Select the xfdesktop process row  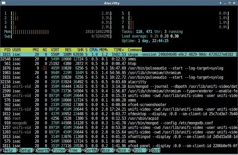(x=119, y=114)
